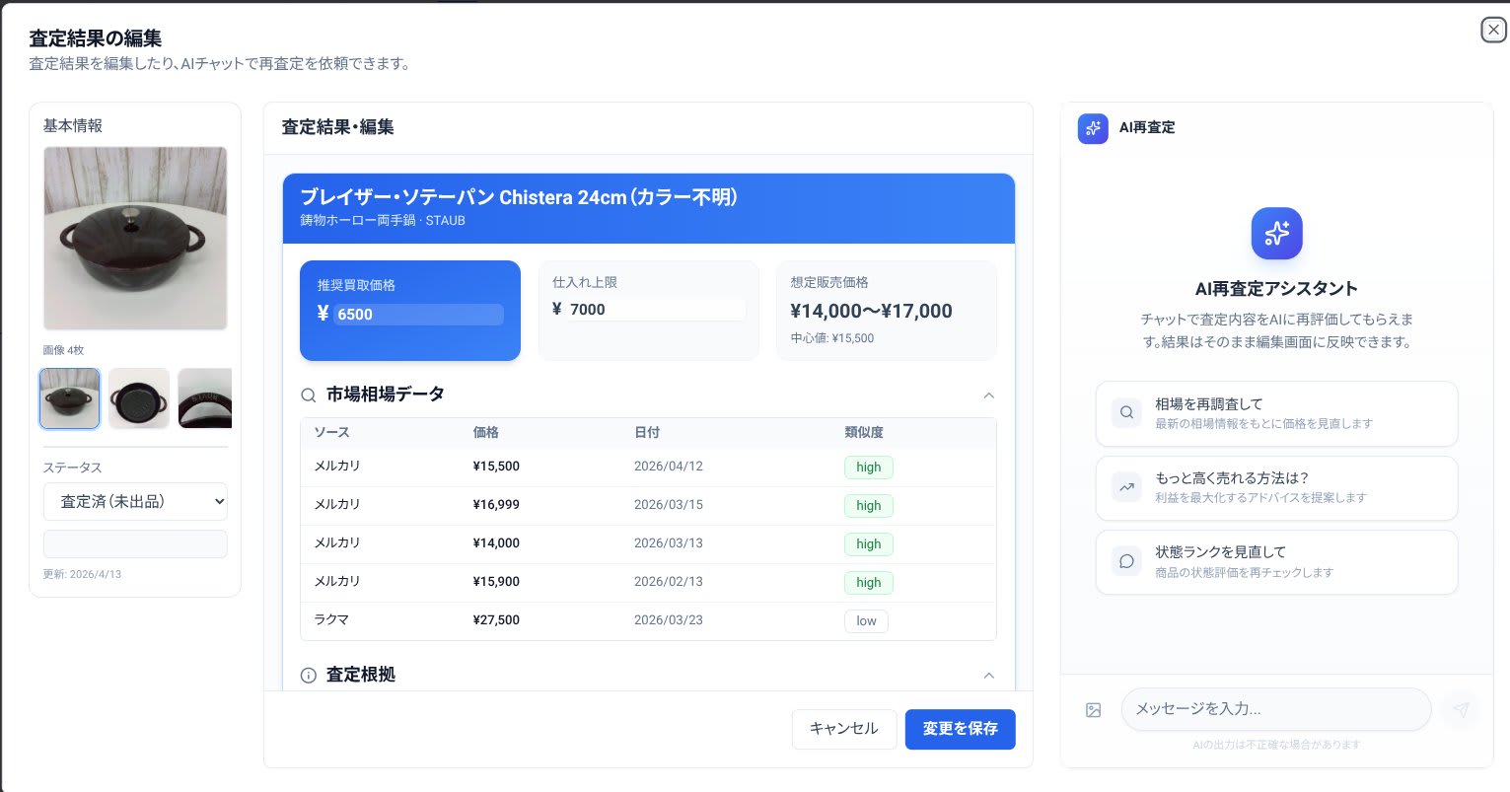The height and width of the screenshot is (792, 1510).
Task: Select the second pot lid thumbnail
Action: [138, 397]
